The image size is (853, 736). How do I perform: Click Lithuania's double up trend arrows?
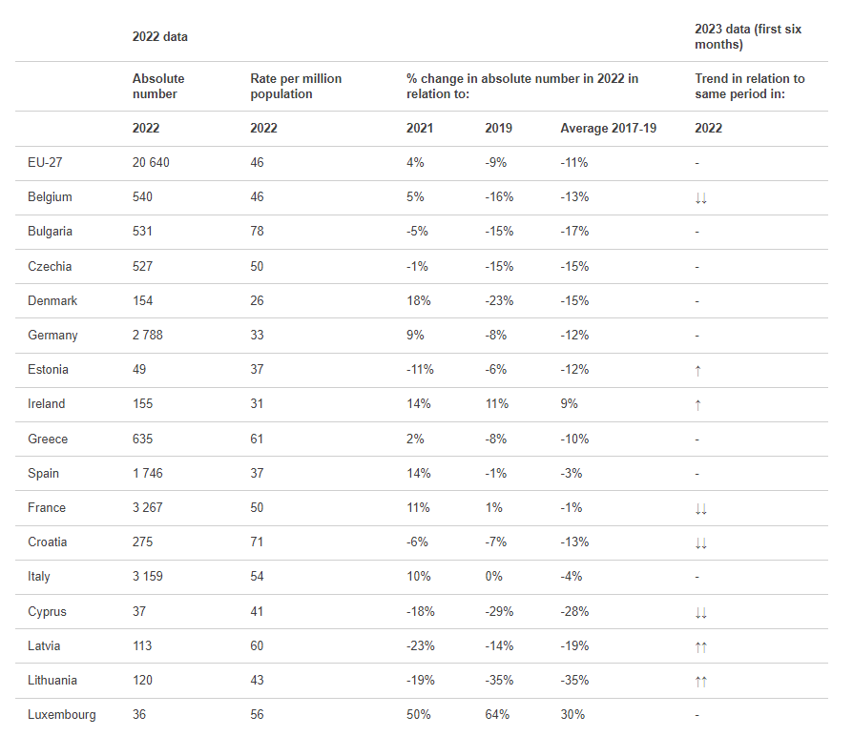(701, 682)
